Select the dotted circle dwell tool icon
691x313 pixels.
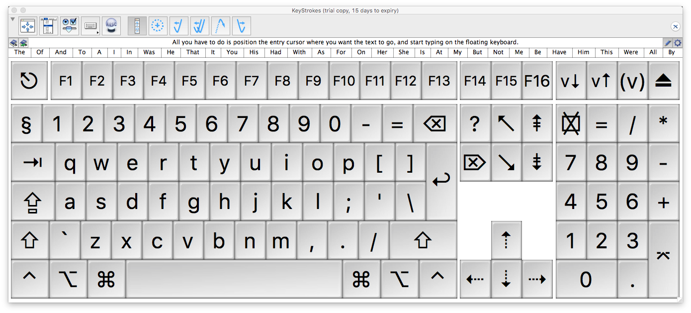[158, 26]
